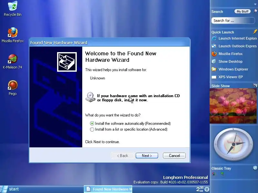Click the 2:35 AM taskbar clock
Screen dimensions: 258x193
200,189
